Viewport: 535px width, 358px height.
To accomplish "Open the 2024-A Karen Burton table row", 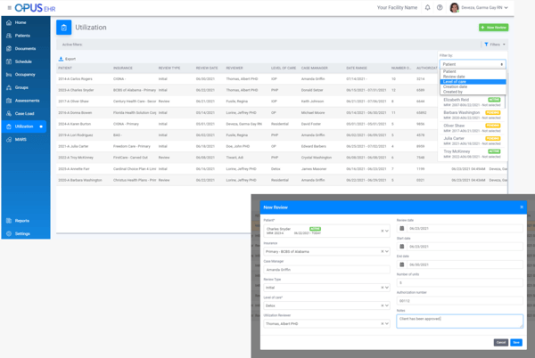I will click(x=247, y=124).
